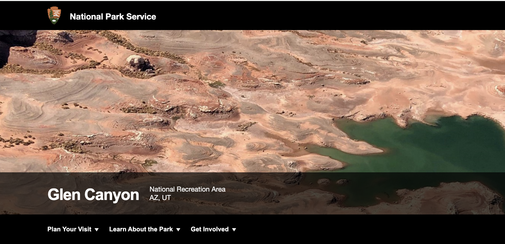Click the Glen Canyon park title
The width and height of the screenshot is (505, 244).
pyautogui.click(x=93, y=195)
